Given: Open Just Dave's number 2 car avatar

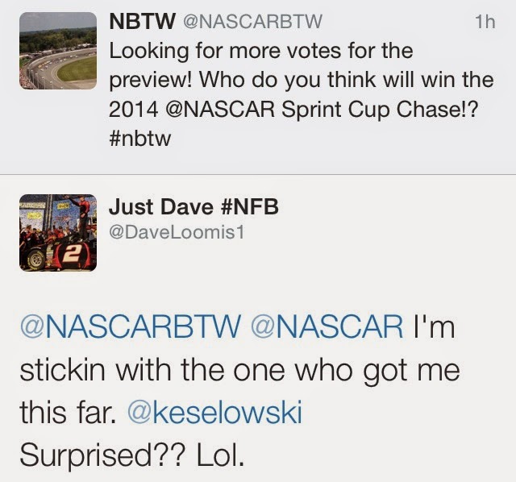Looking at the screenshot, I should [x=58, y=233].
